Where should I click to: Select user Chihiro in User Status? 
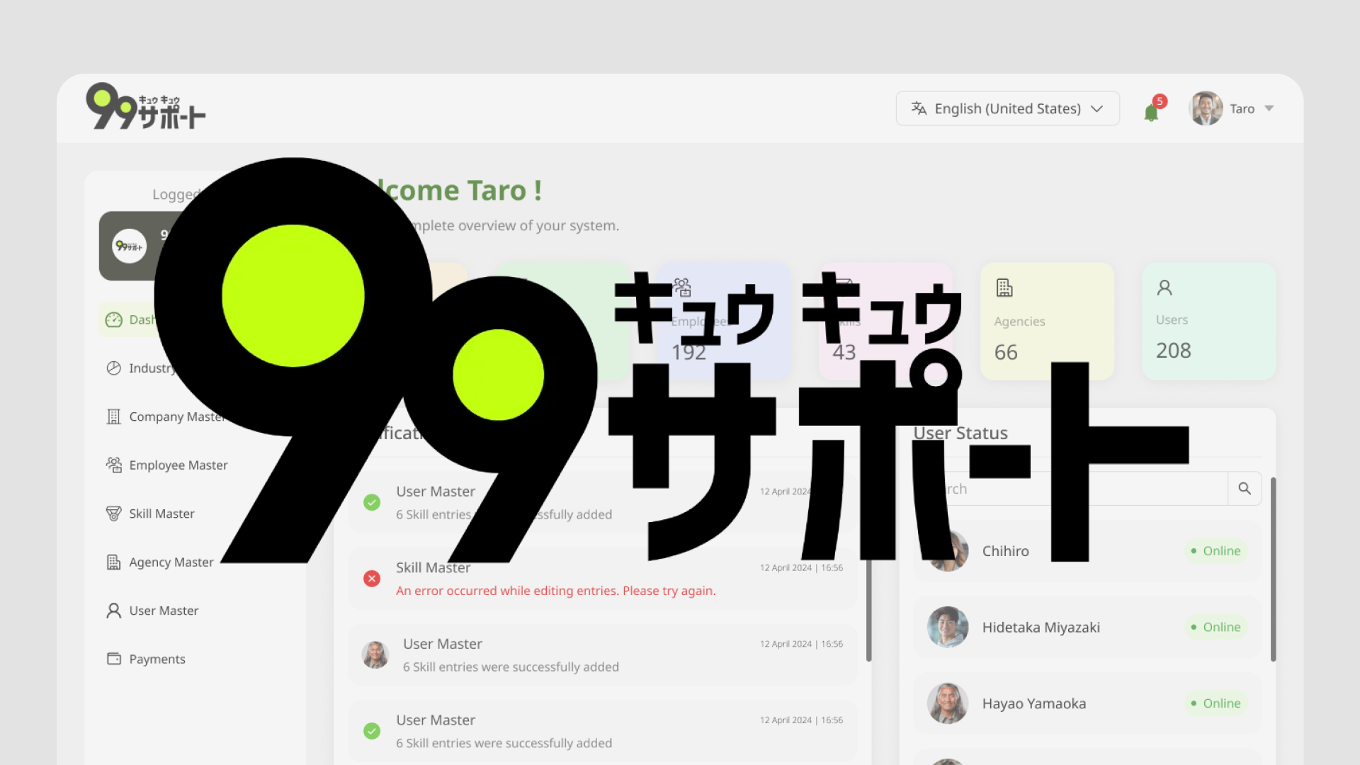click(x=1087, y=551)
